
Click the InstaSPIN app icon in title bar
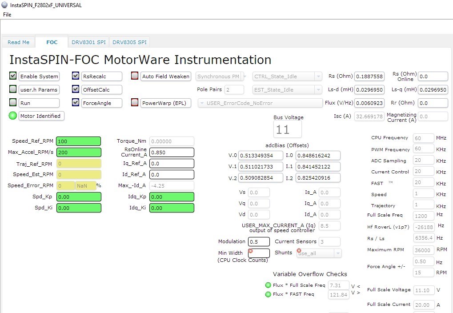click(4, 5)
